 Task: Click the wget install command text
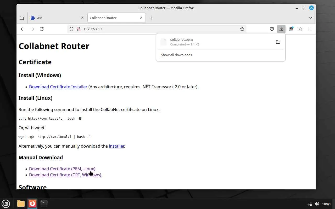(54, 137)
